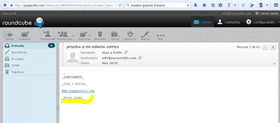Delete the message with Eliminar
280x123 pixels.
[100, 36]
